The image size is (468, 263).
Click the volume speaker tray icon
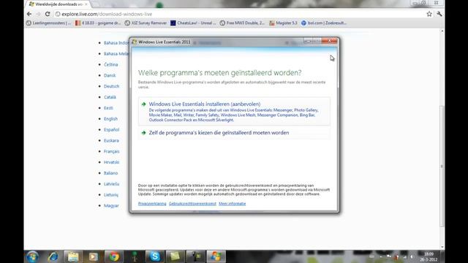[x=412, y=256]
